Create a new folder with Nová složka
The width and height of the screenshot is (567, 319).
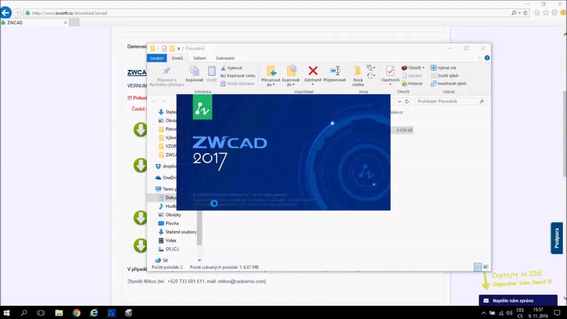click(358, 76)
